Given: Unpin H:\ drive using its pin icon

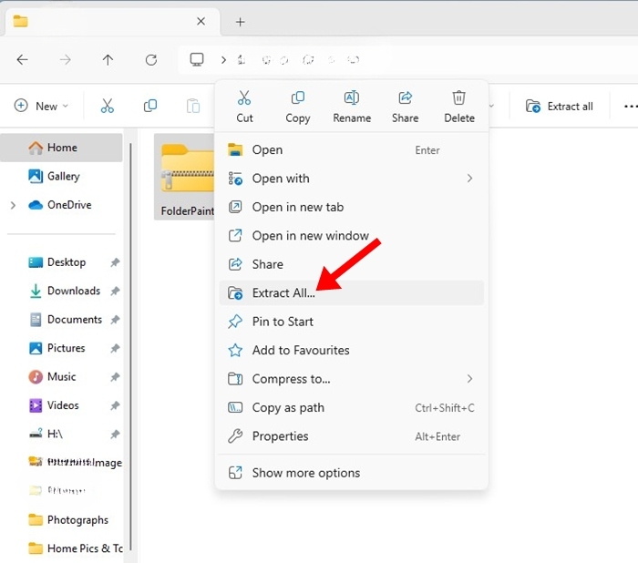Looking at the screenshot, I should [x=115, y=434].
